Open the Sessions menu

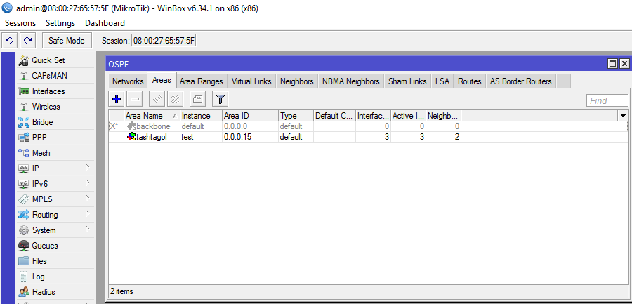(20, 23)
